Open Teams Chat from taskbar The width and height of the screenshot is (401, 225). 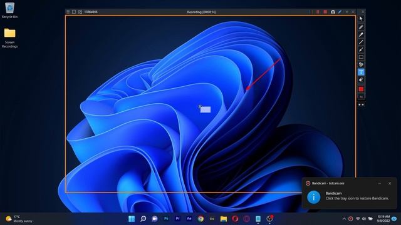click(x=155, y=219)
